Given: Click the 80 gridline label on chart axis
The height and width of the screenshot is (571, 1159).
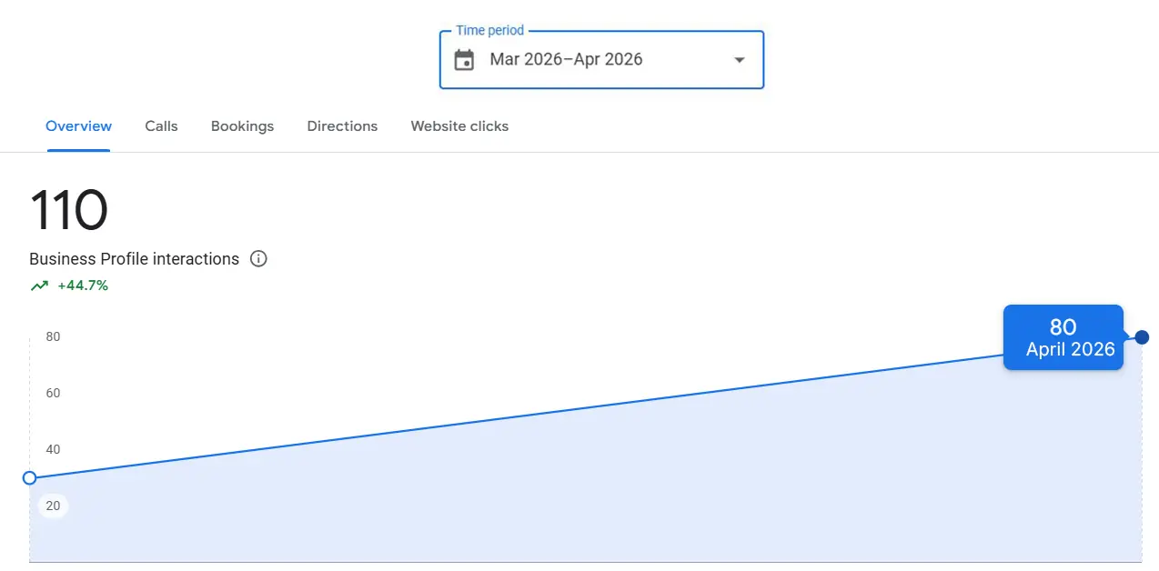Looking at the screenshot, I should click(53, 336).
